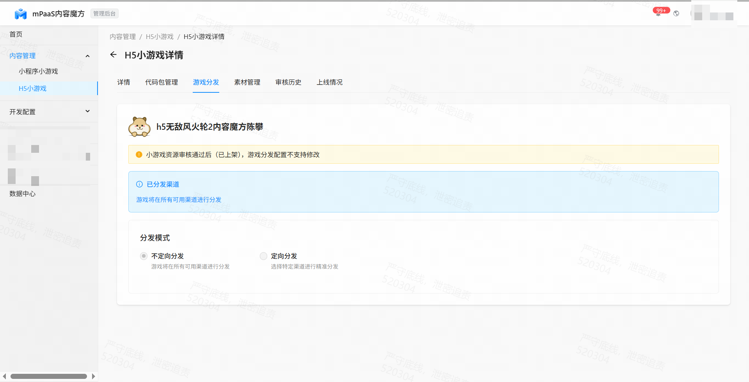Click the 已分发渠道 heading text
The image size is (749, 382).
(x=163, y=184)
